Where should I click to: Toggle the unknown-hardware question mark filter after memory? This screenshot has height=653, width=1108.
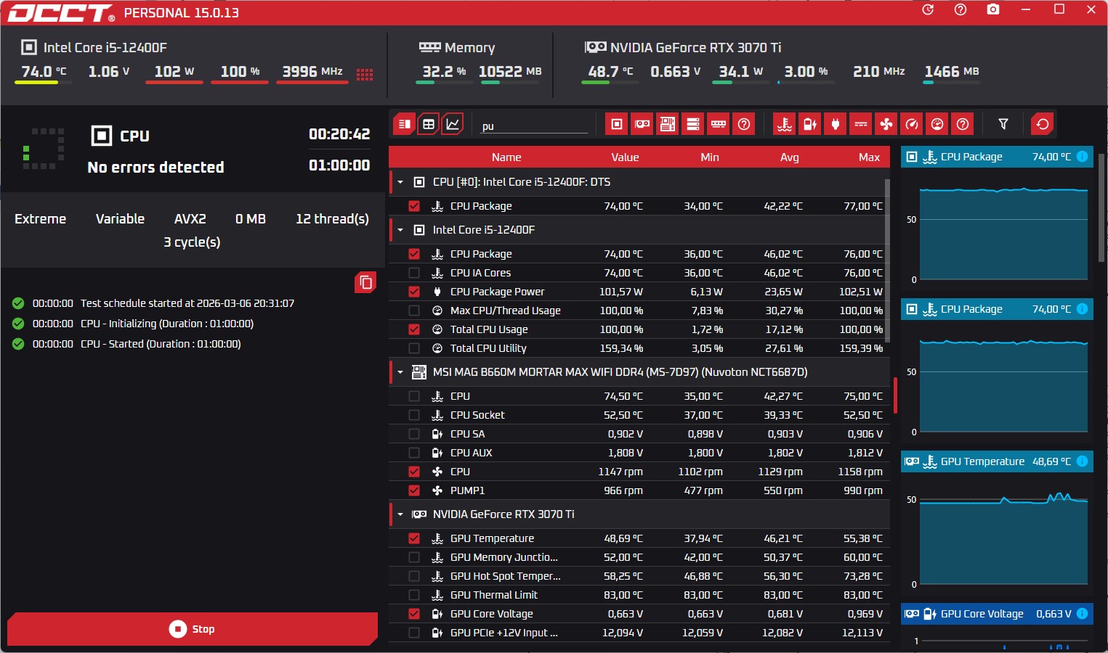[744, 124]
